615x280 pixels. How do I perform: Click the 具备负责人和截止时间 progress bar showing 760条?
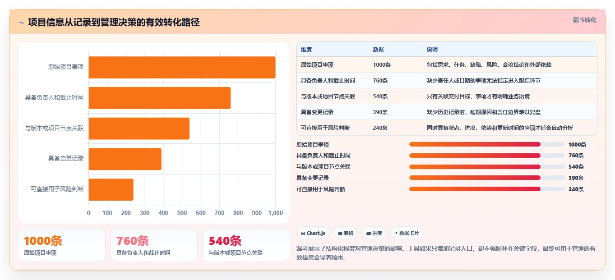487,156
